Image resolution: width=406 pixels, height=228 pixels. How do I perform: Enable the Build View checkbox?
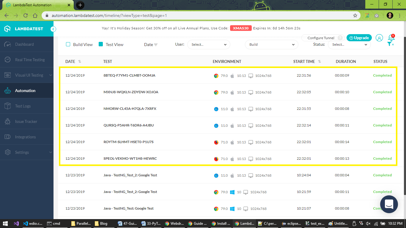[68, 44]
